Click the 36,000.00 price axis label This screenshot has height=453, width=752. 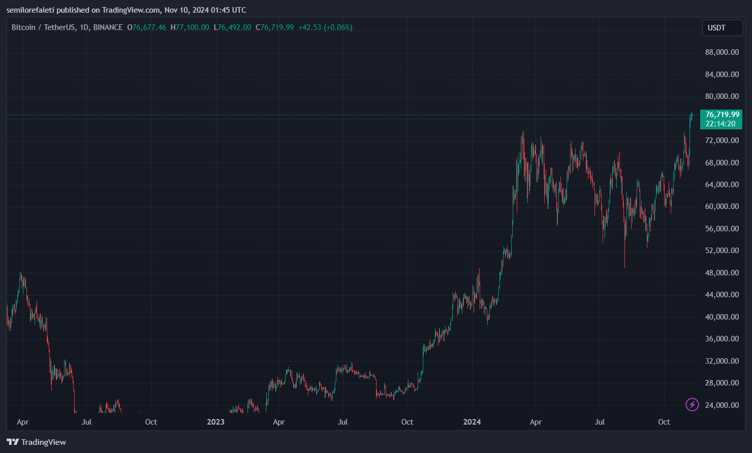(722, 339)
